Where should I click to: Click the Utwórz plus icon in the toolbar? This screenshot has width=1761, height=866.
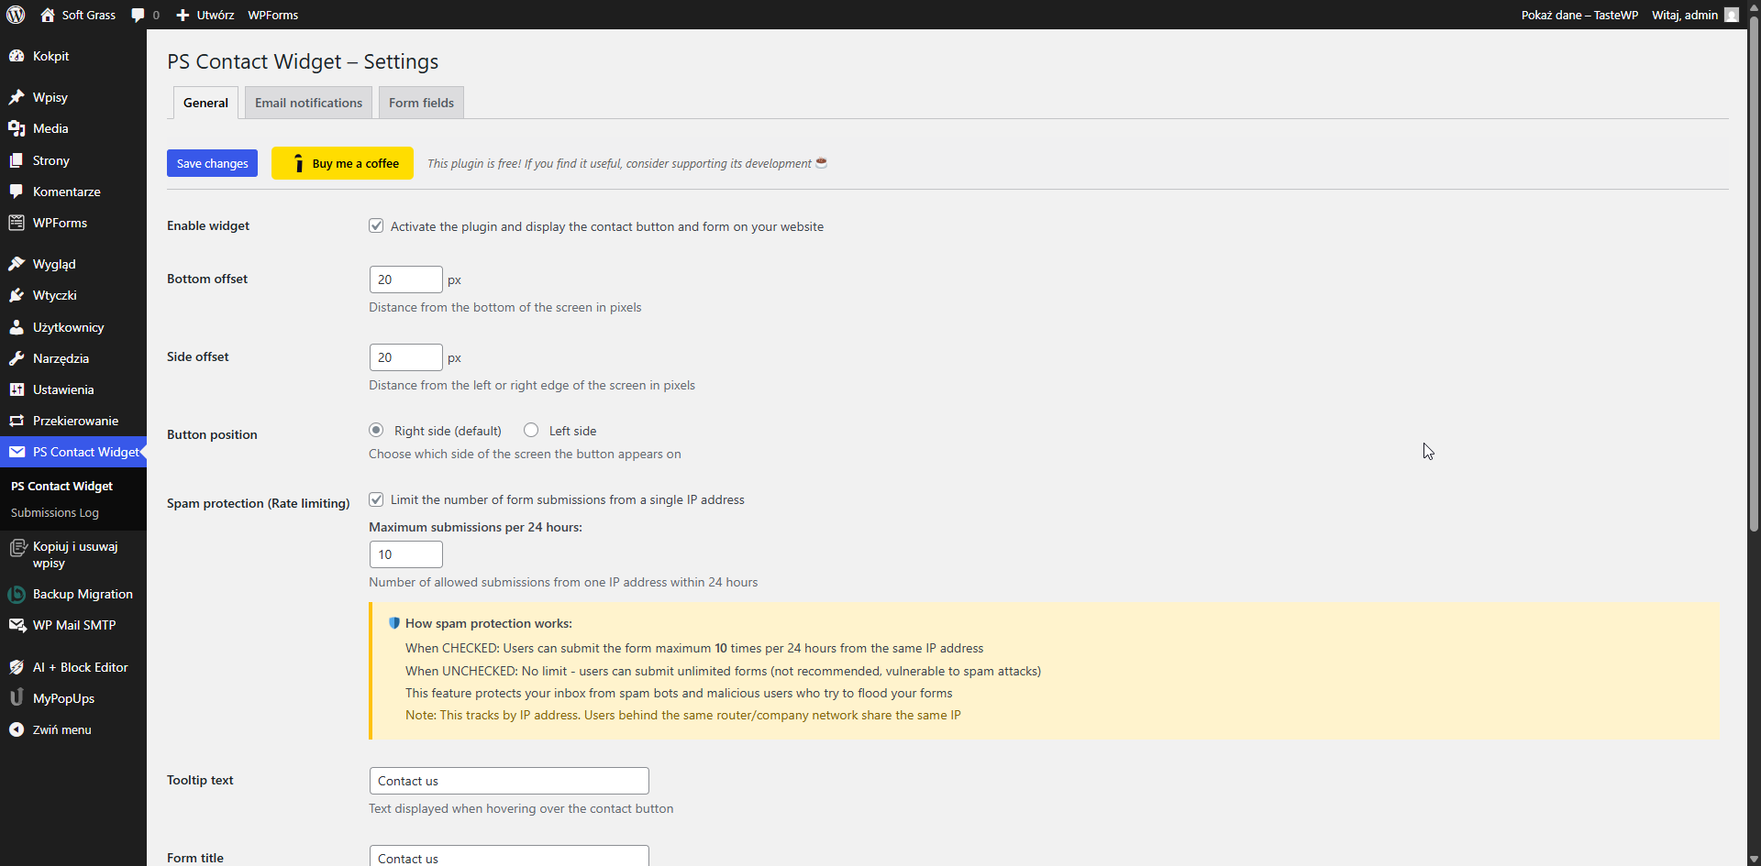click(x=183, y=15)
